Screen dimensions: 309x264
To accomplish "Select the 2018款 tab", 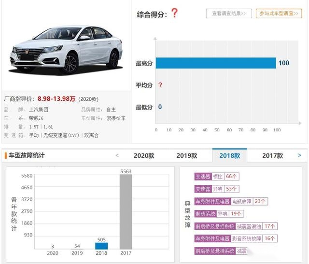I will tap(230, 155).
